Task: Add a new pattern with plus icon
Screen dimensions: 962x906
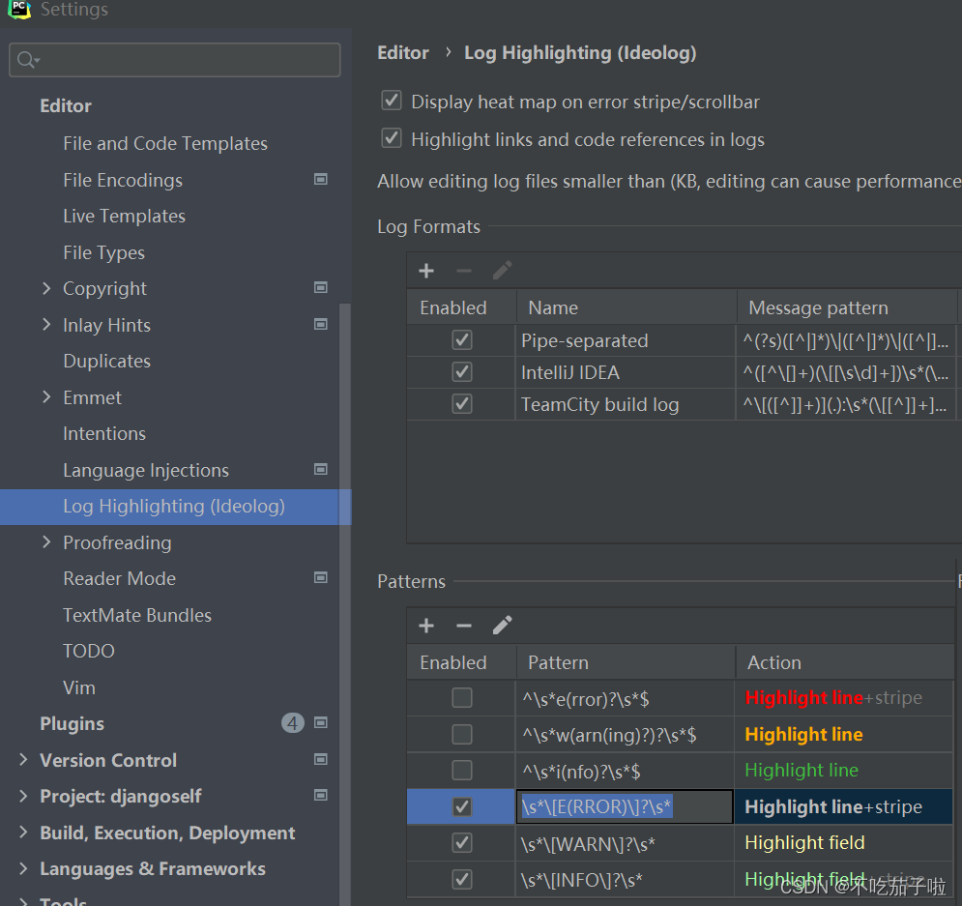Action: (x=425, y=626)
